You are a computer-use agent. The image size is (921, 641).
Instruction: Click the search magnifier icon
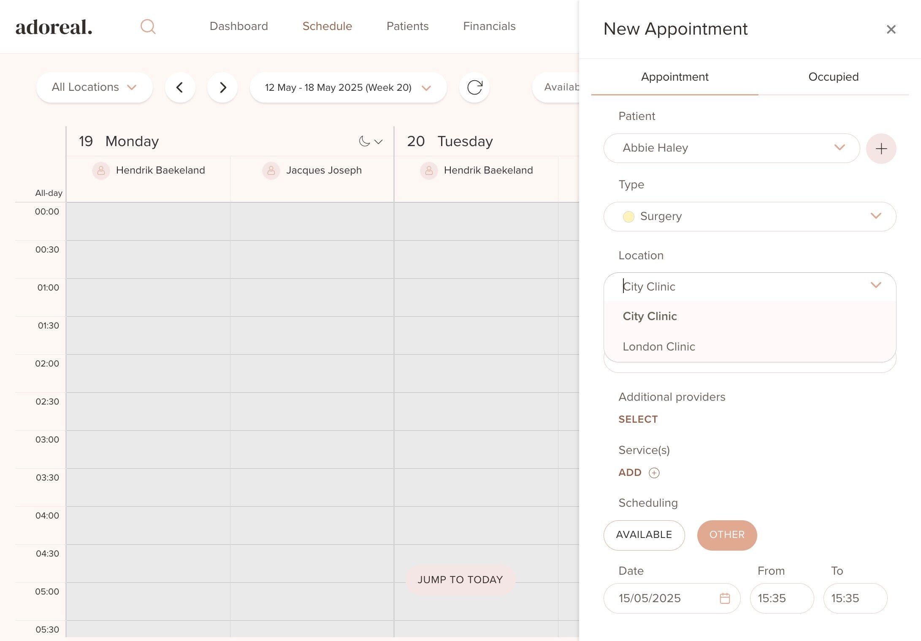(x=148, y=27)
